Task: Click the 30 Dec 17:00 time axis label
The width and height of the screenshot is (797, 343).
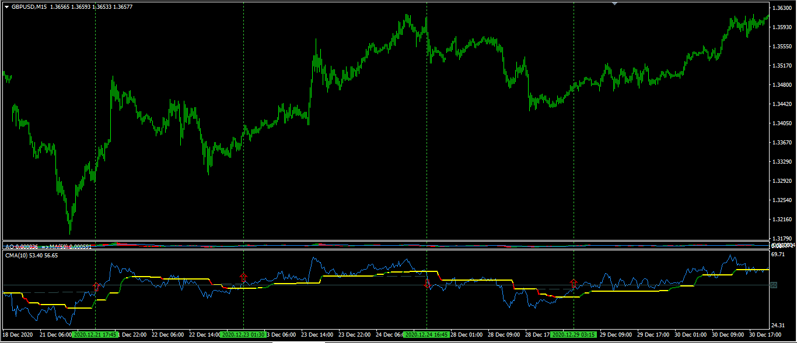Action: (765, 335)
